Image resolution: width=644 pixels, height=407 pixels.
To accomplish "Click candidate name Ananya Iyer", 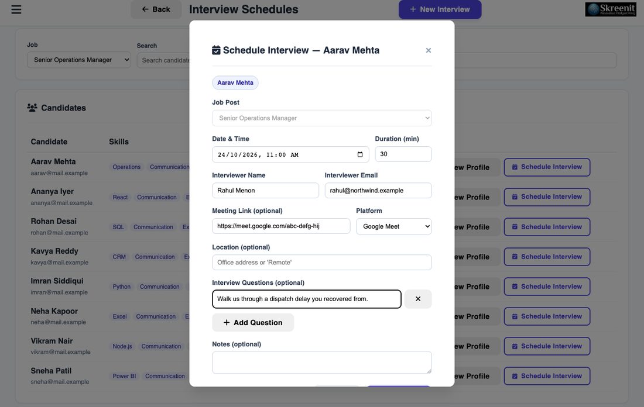I will [x=52, y=192].
